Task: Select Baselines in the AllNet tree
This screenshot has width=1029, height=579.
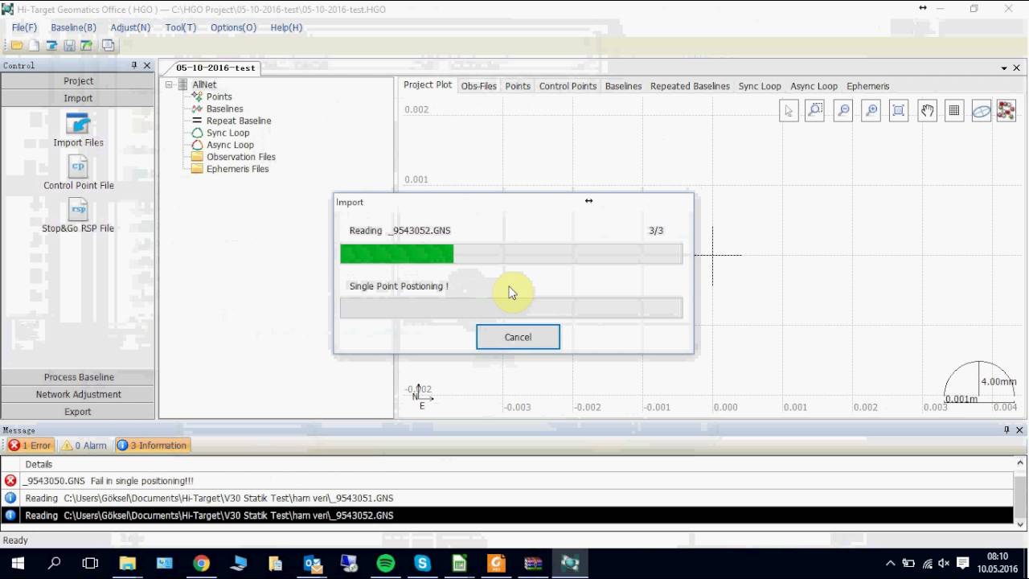Action: (x=224, y=109)
